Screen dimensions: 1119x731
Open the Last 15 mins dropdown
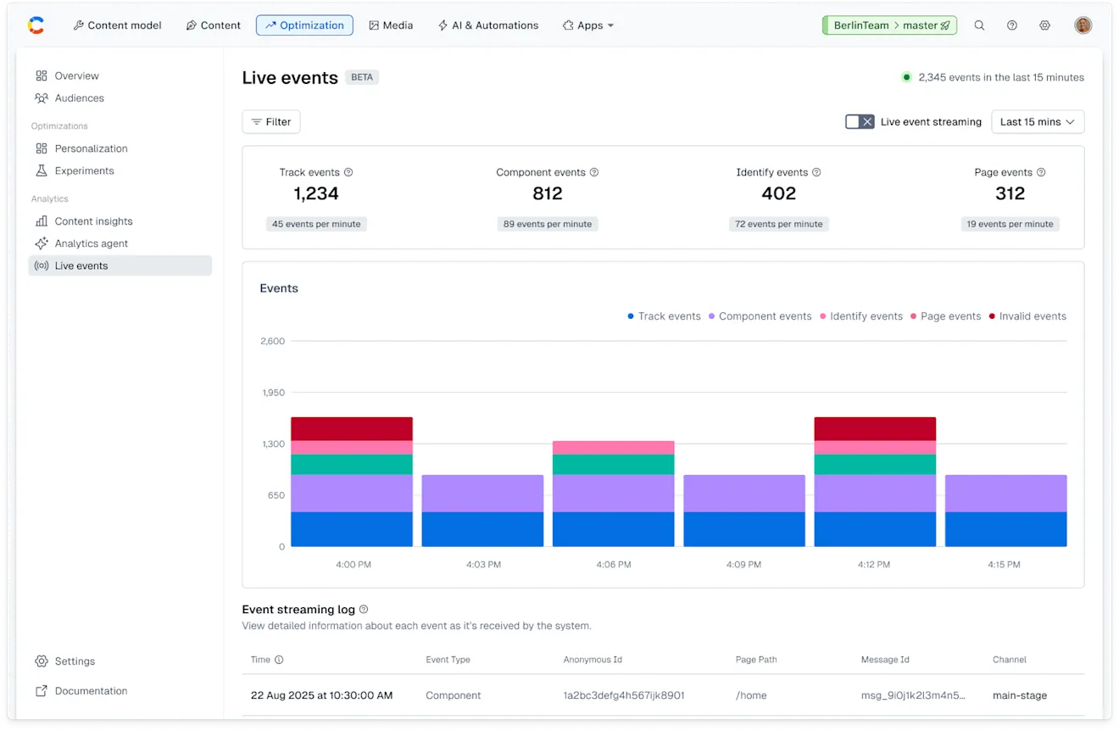pos(1038,121)
